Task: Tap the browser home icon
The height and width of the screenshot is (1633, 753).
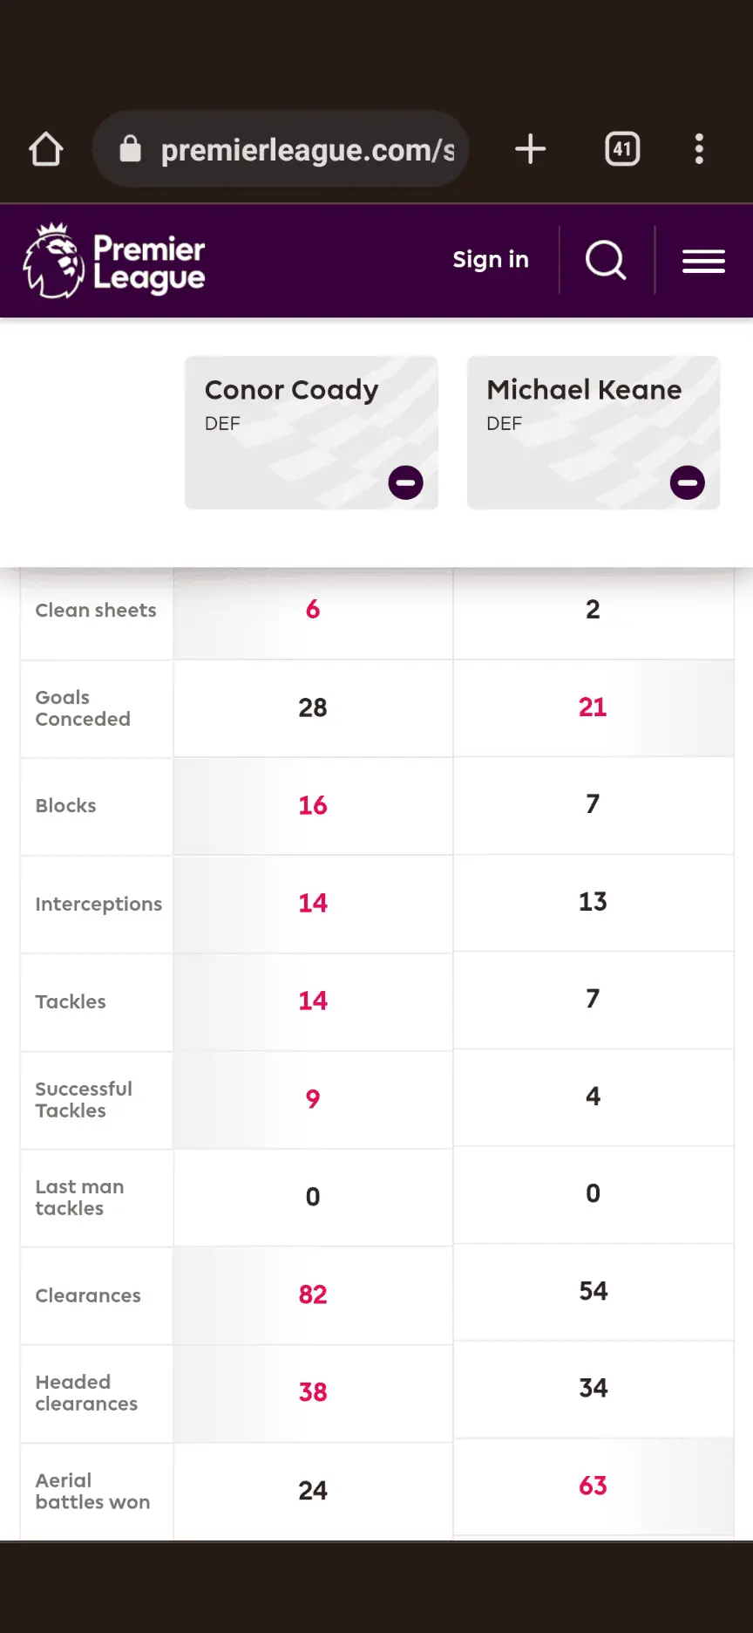Action: 46,149
